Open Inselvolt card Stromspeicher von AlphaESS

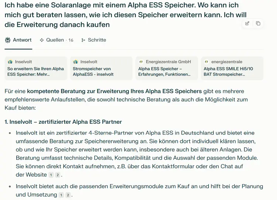click(101, 68)
